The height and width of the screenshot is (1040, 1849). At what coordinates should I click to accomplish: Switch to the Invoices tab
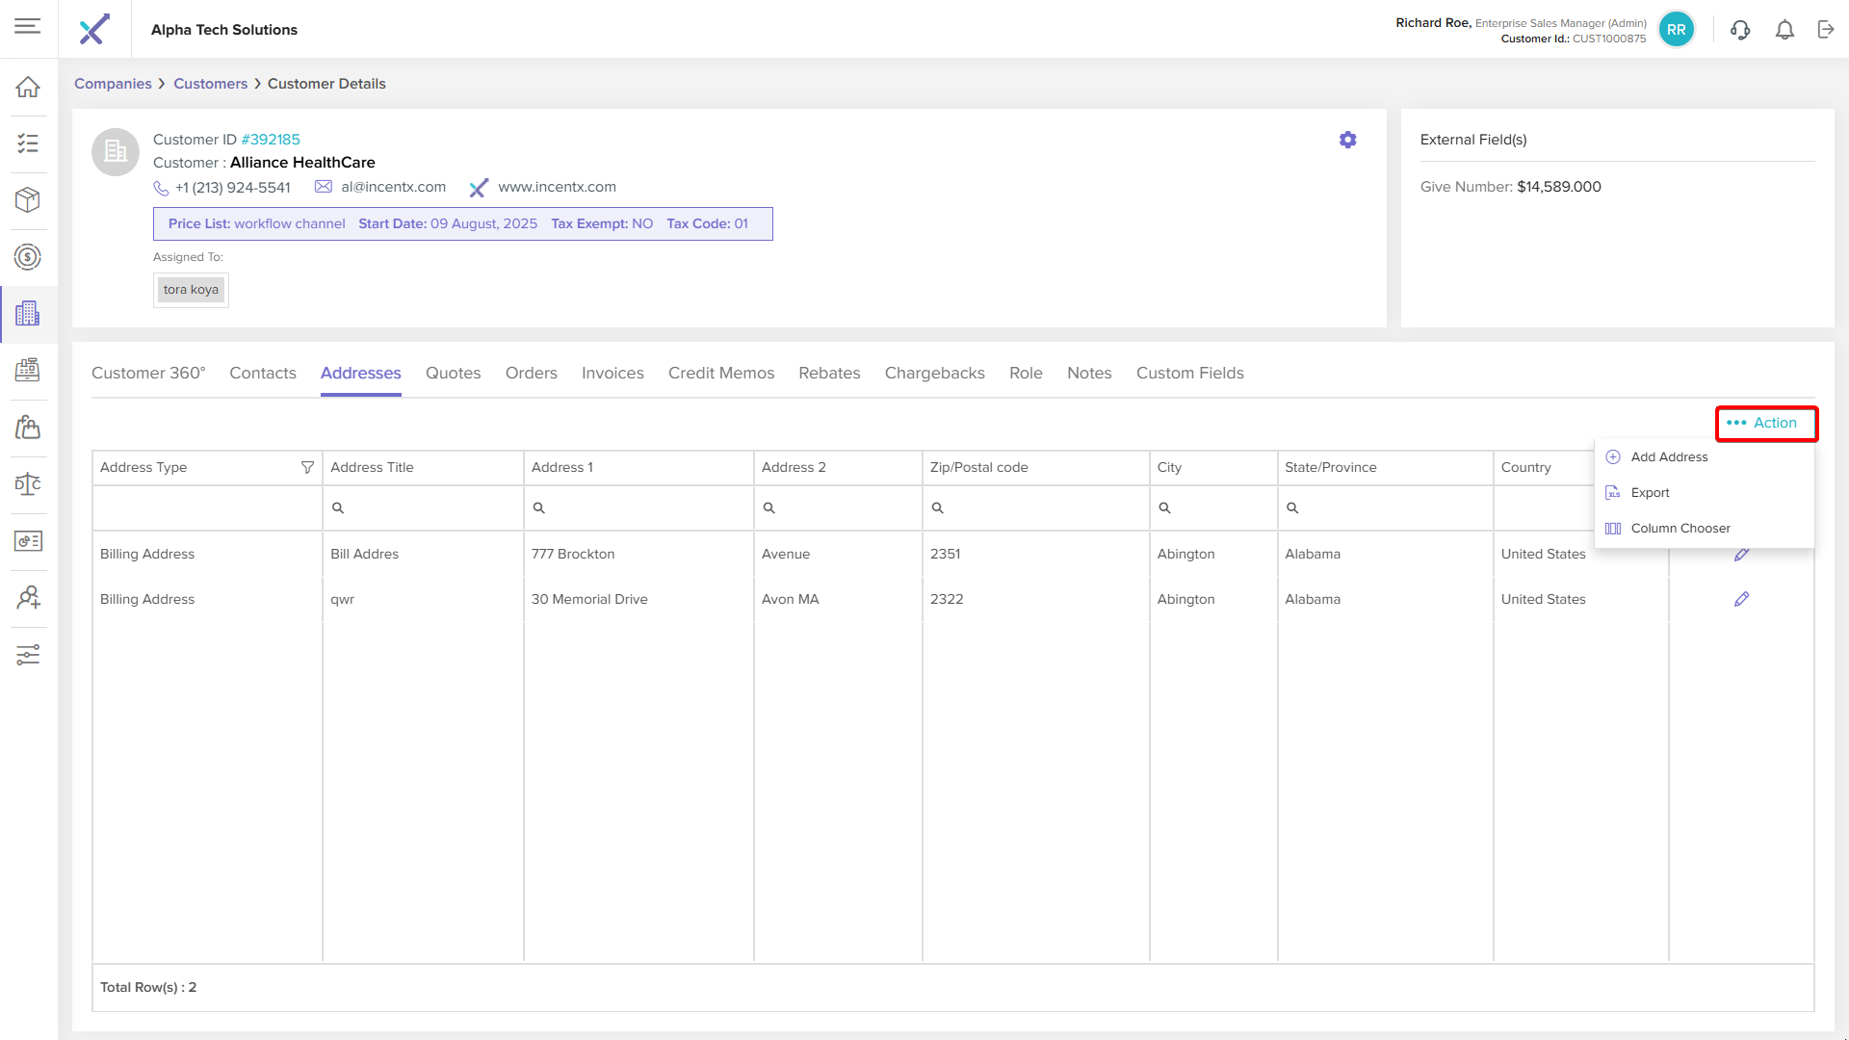tap(612, 373)
